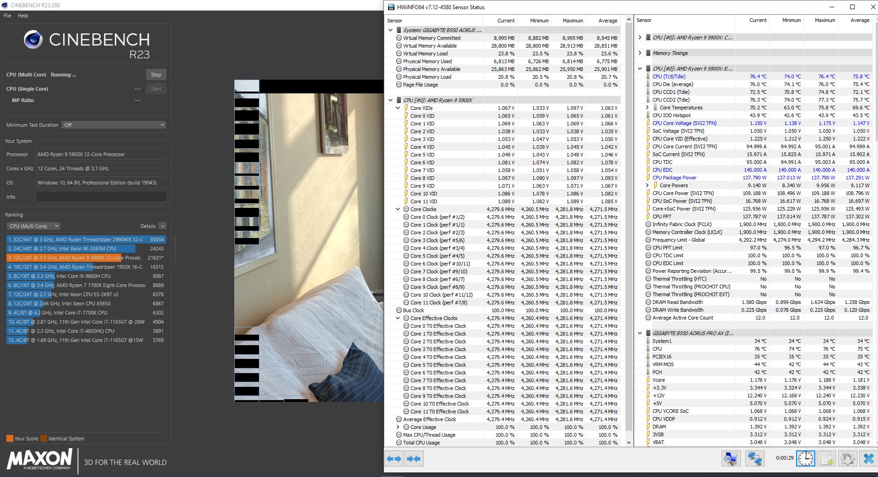
Task: Click the thermometer icon beside CPU (Tctl/Tdie)
Action: [648, 76]
